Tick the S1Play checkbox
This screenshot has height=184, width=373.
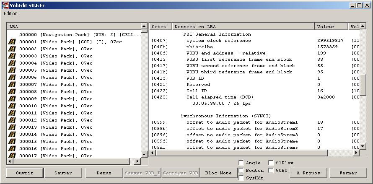click(x=271, y=163)
